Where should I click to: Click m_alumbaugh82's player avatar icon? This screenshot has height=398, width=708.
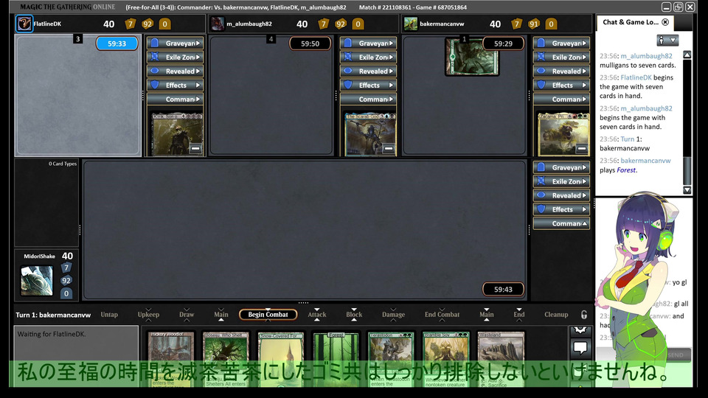[x=218, y=24]
